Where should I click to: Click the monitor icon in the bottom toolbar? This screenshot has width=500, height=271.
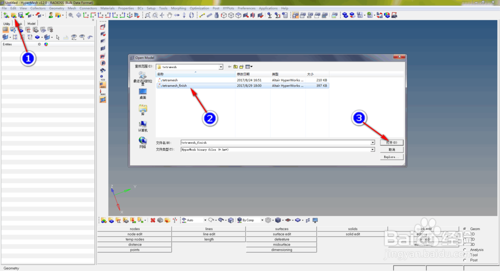pyautogui.click(x=315, y=220)
